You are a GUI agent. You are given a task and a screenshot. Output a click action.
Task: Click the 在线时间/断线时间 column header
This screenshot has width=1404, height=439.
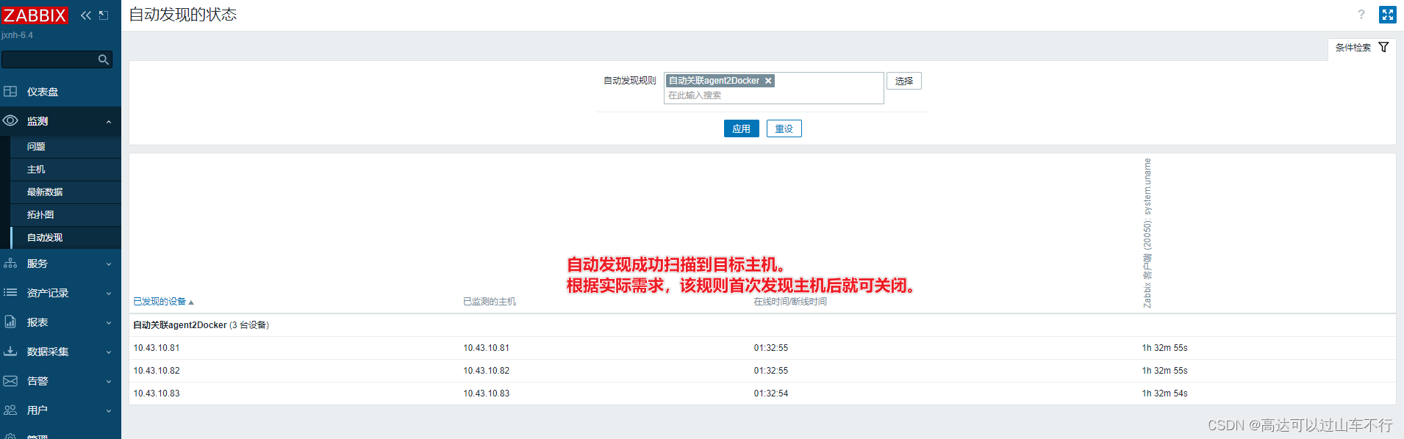coord(790,302)
